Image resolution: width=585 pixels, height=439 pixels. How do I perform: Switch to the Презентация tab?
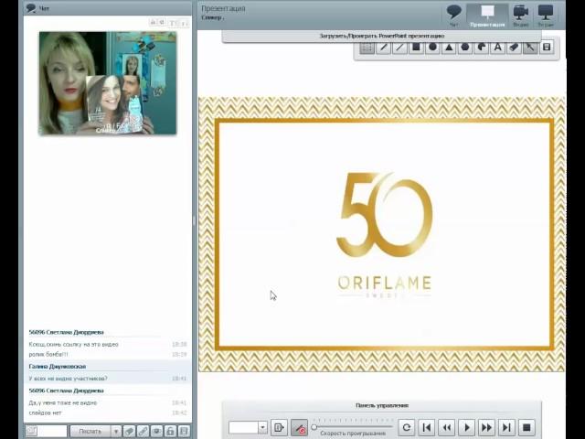pos(487,16)
